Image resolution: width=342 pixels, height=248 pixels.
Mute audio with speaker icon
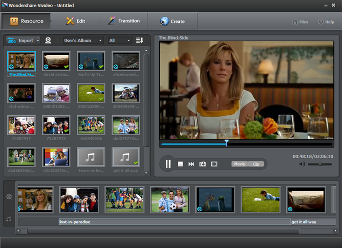coord(302,164)
